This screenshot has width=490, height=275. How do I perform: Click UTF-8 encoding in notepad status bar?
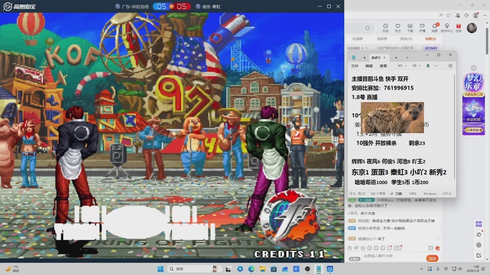[x=447, y=194]
